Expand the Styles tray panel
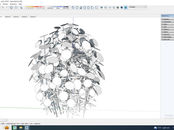This screenshot has width=174, height=130. [x=167, y=24]
